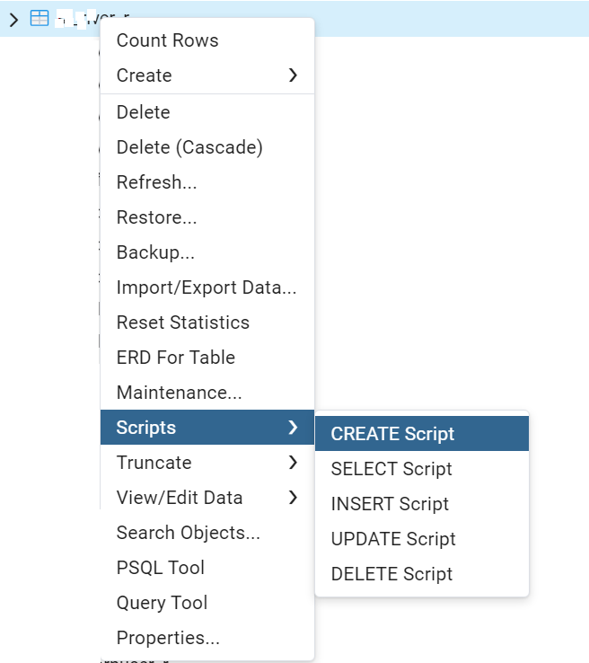Open Maintenance... dialog

207,393
